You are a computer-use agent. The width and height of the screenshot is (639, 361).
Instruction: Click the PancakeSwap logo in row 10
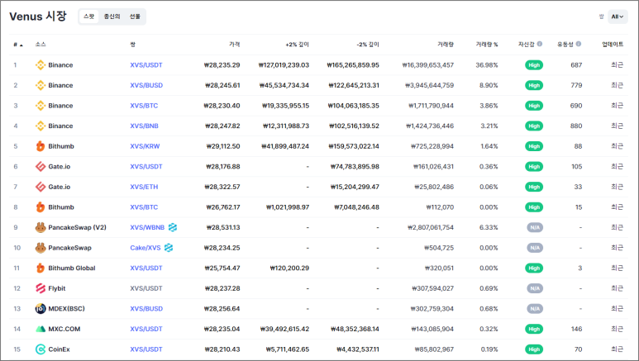coord(41,248)
